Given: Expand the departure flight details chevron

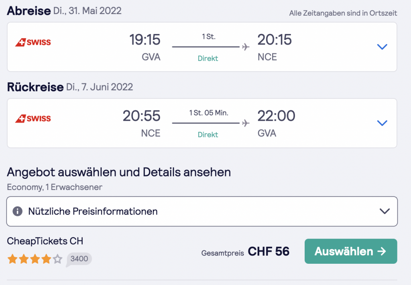Looking at the screenshot, I should click(382, 47).
